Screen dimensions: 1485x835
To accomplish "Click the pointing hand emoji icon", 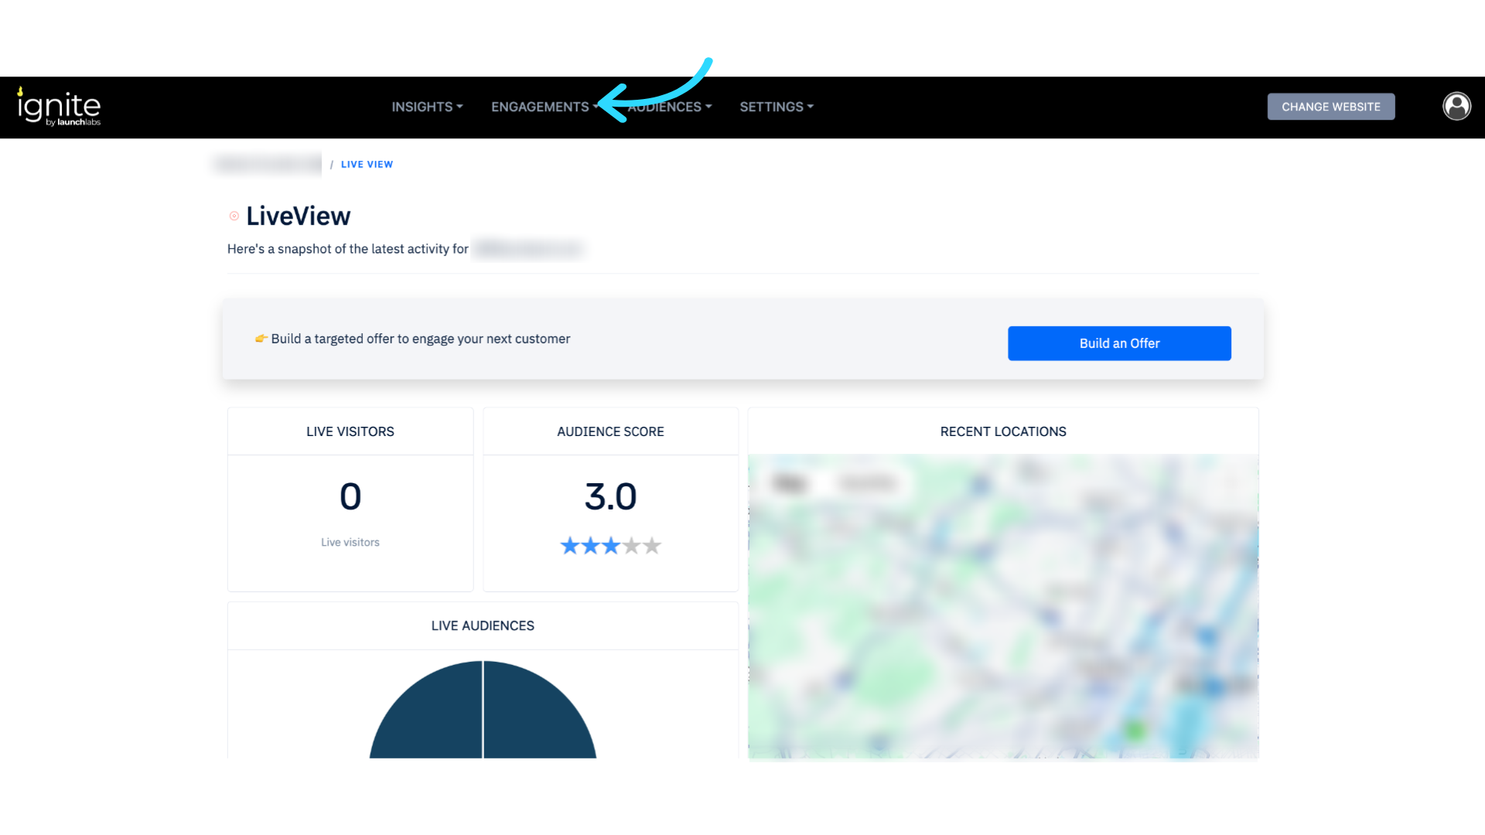I will (x=261, y=339).
